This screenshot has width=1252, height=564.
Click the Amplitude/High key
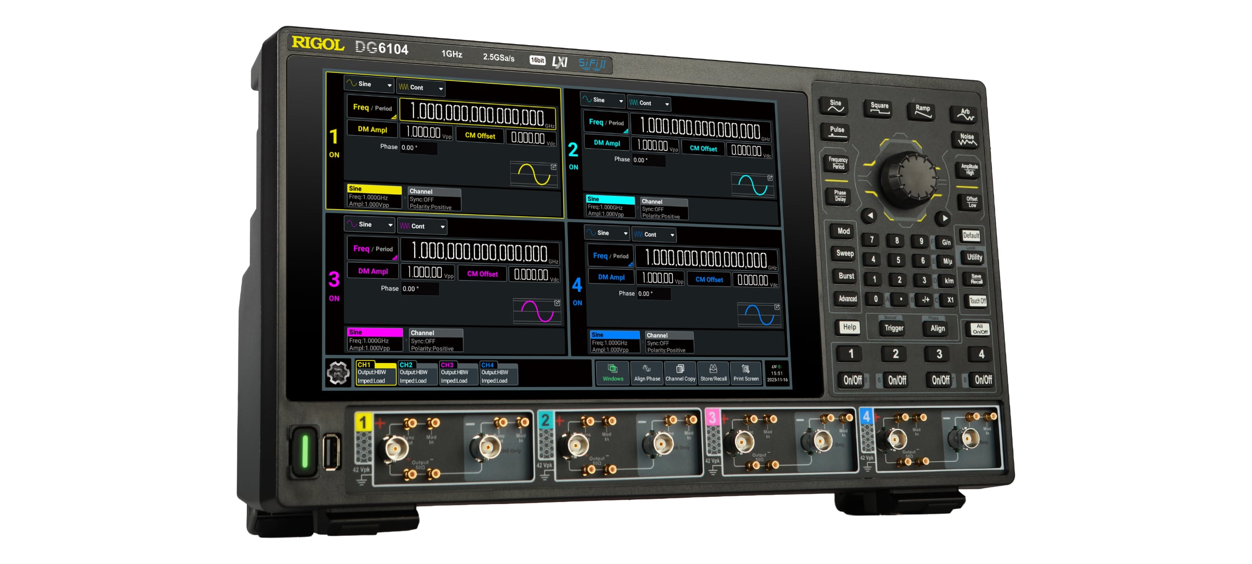click(969, 170)
